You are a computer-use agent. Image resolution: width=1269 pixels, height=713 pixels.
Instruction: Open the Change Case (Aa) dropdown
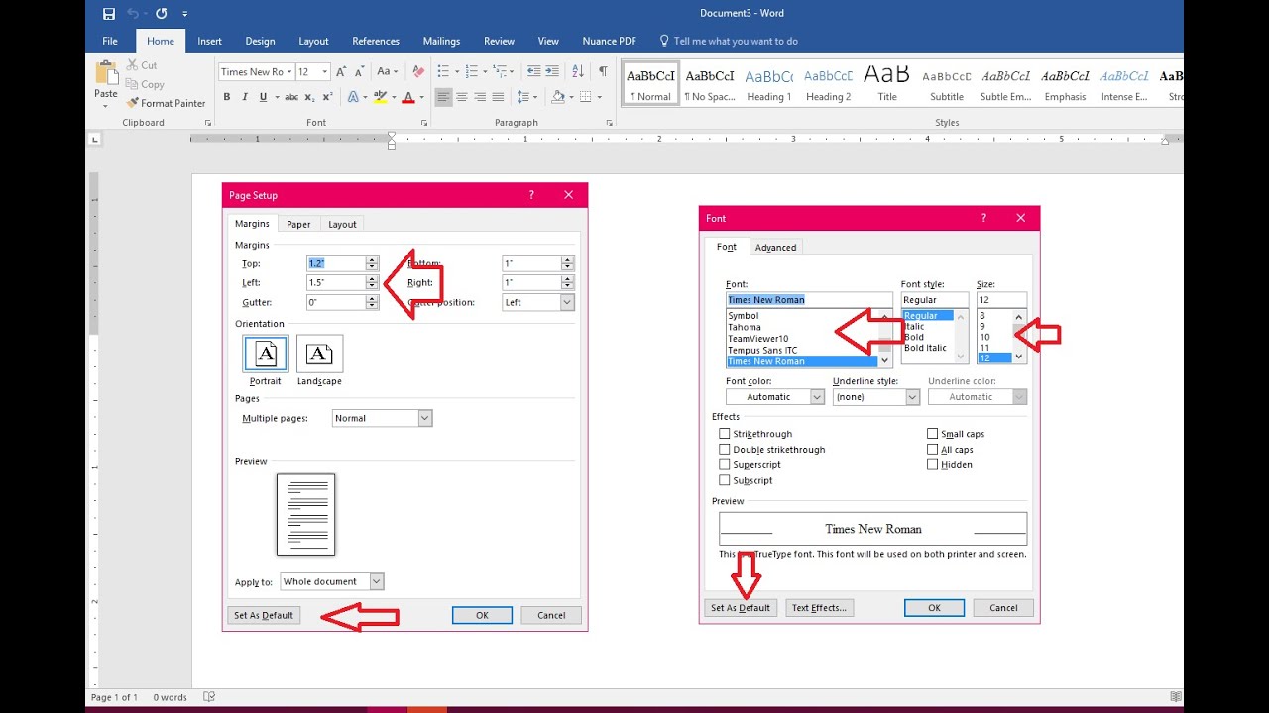pyautogui.click(x=387, y=71)
